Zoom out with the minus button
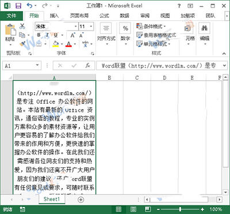This screenshot has width=230, height=214. [158, 209]
